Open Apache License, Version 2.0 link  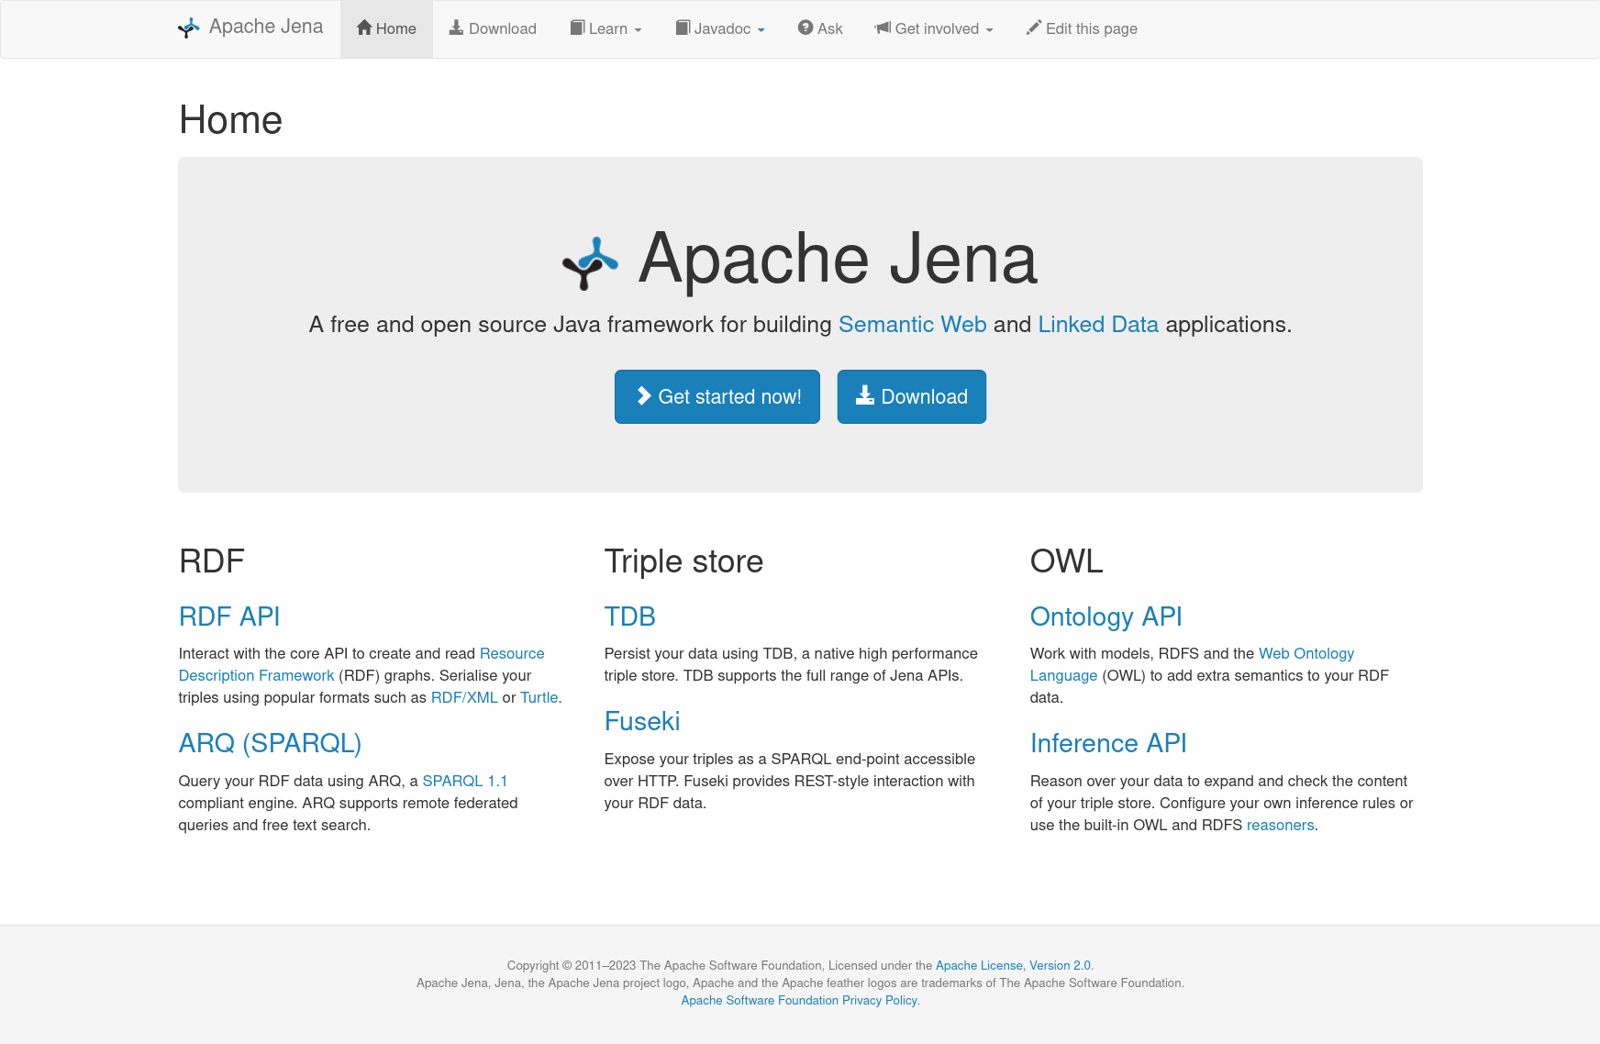1013,965
